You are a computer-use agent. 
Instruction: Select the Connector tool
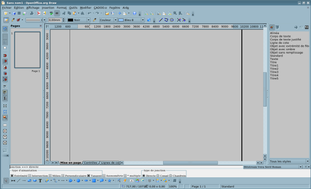pos(55,181)
